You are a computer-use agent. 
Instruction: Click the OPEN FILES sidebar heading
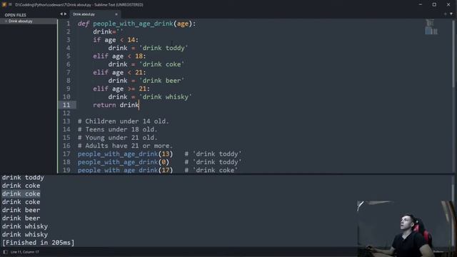(16, 15)
